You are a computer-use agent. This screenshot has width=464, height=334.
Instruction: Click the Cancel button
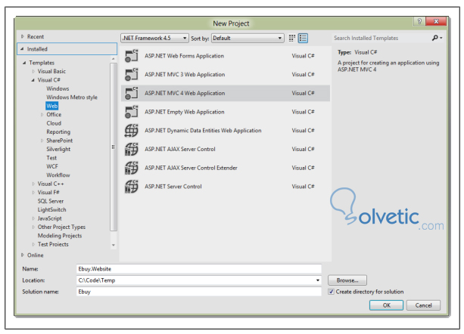(423, 305)
